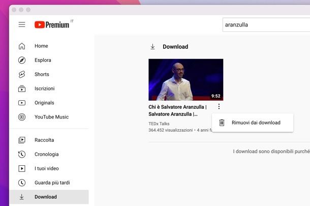Click the Esplora compass icon

[22, 60]
